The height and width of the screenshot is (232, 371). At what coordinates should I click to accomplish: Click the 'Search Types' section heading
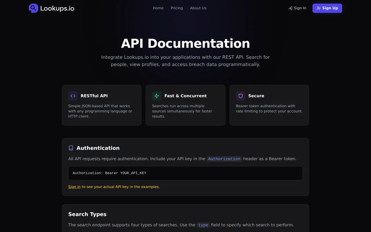(87, 214)
